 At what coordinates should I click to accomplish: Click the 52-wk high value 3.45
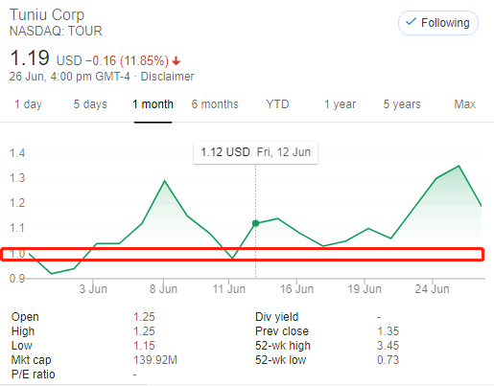click(x=388, y=346)
